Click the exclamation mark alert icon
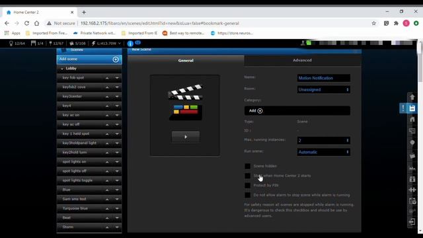423x238 pixels. 403,108
